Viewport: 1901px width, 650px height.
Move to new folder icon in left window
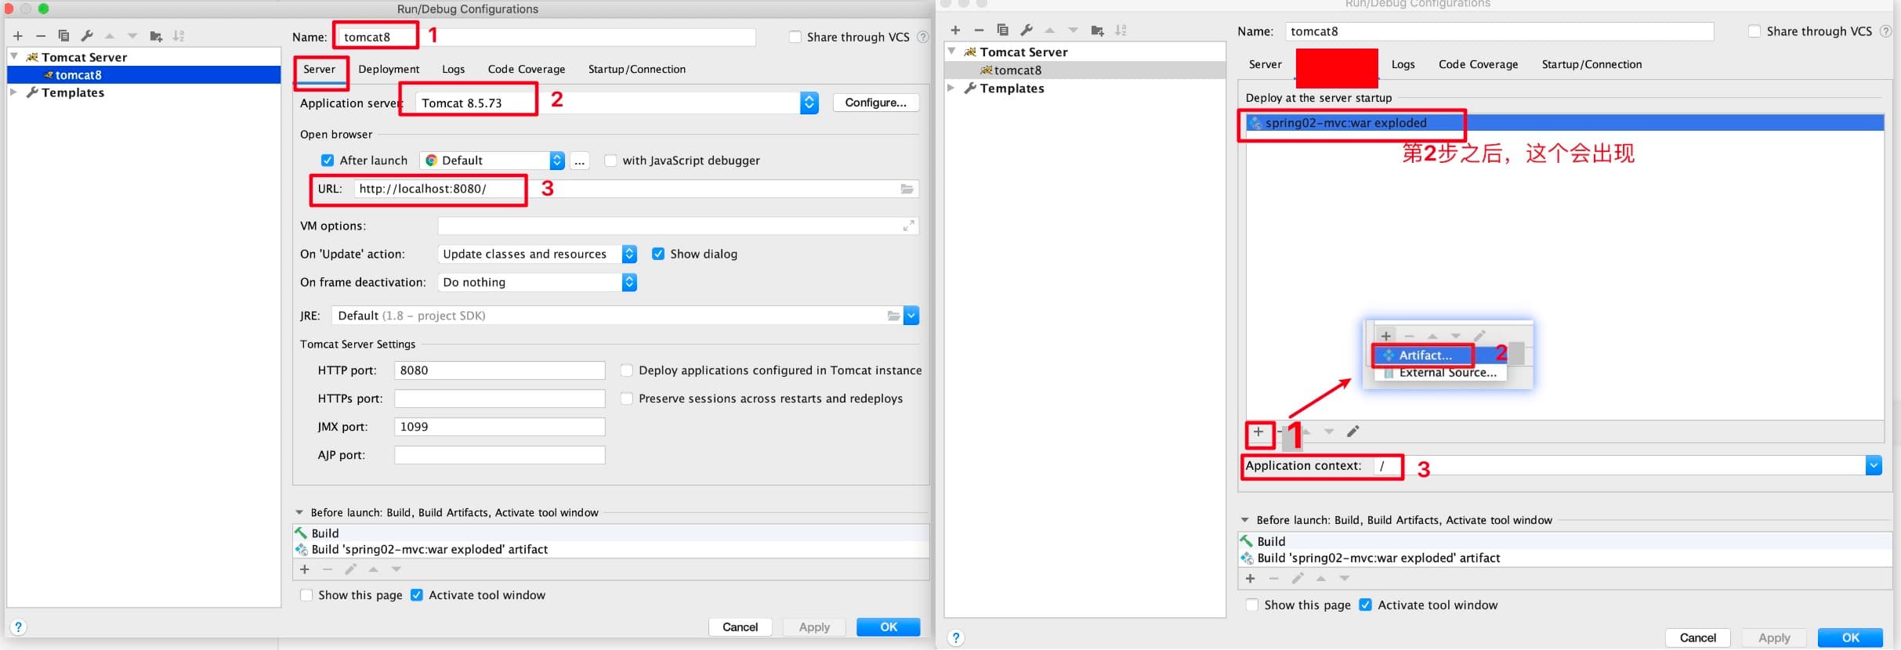[156, 36]
